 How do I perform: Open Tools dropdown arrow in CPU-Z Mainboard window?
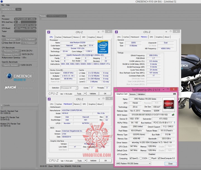(85, 161)
